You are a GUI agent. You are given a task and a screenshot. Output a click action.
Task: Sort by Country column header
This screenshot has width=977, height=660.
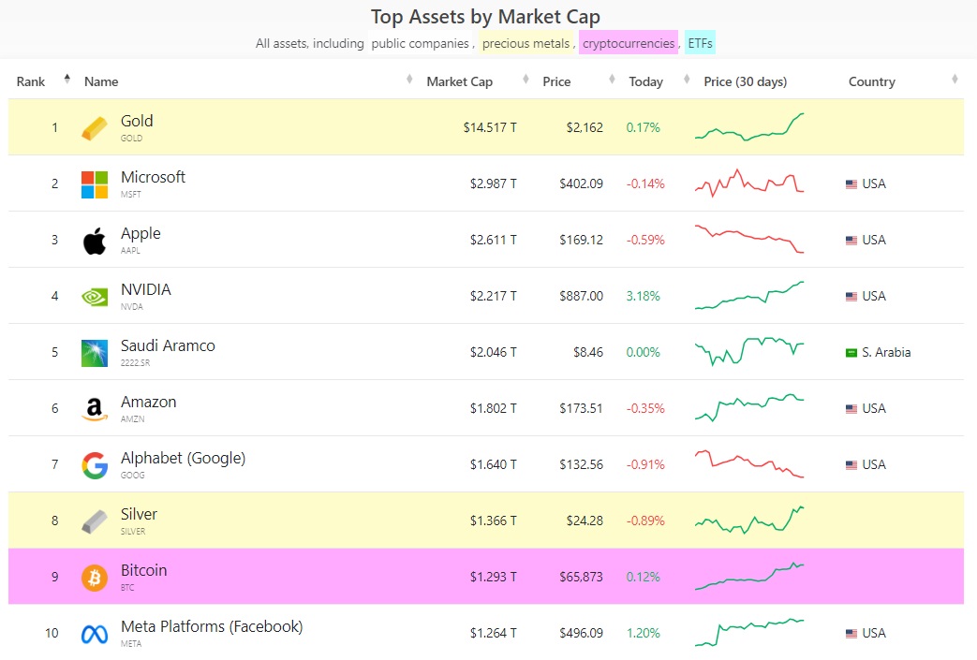872,81
